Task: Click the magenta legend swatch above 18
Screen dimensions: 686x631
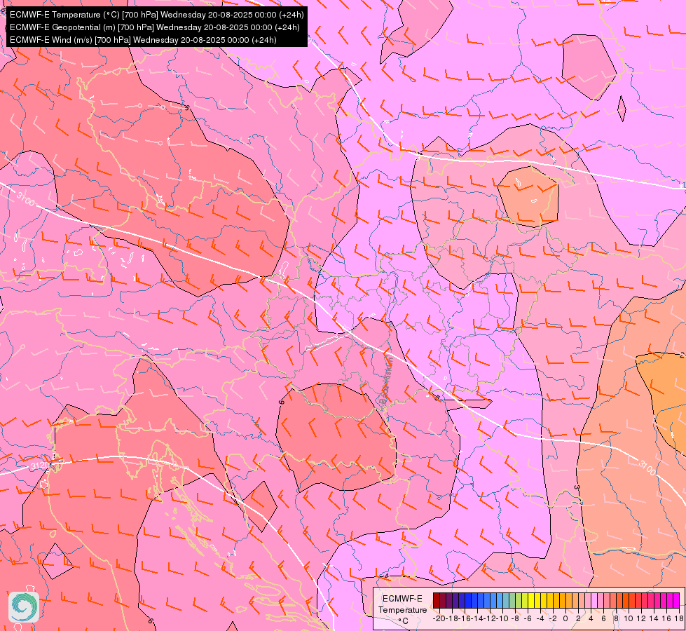Action: (676, 600)
